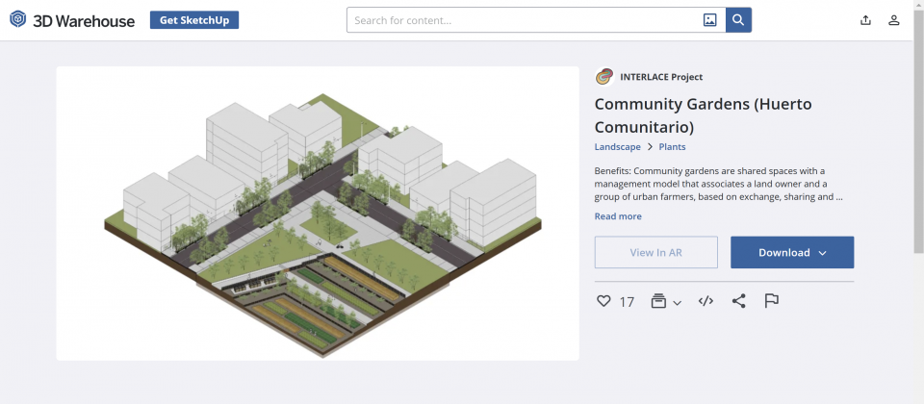
Task: Share this model via share icon
Action: (x=738, y=301)
